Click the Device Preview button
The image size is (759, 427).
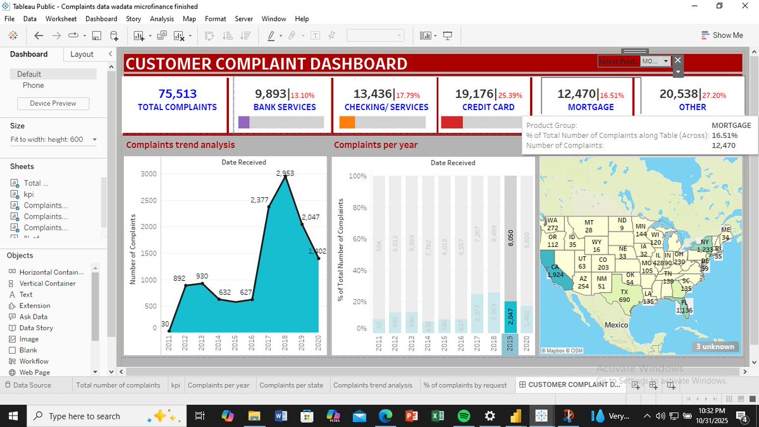click(52, 102)
